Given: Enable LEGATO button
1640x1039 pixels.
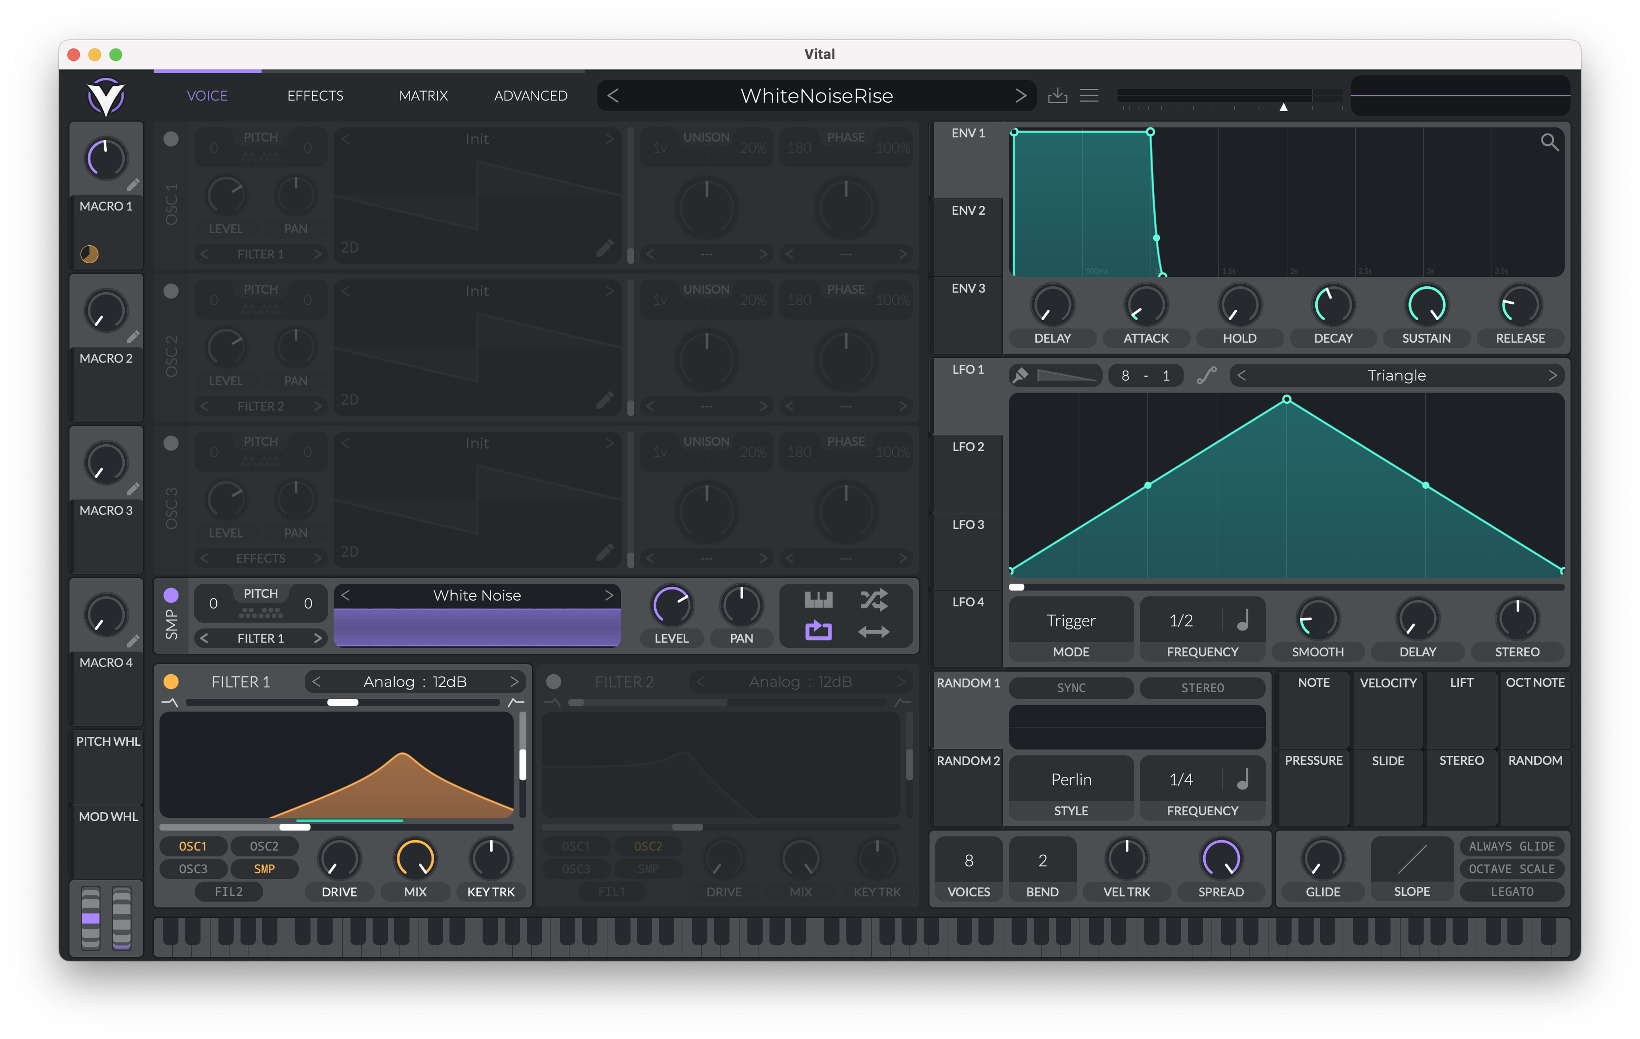Looking at the screenshot, I should tap(1511, 891).
